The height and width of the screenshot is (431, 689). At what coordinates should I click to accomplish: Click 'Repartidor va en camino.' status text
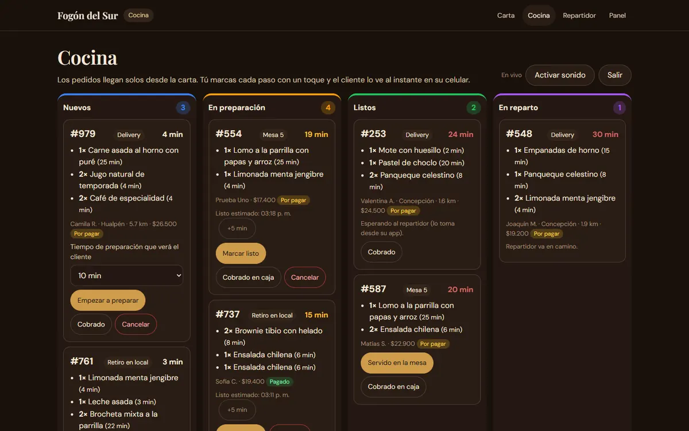(542, 247)
